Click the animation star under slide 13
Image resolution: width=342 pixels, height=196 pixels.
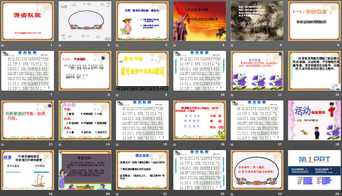(x=3, y=145)
